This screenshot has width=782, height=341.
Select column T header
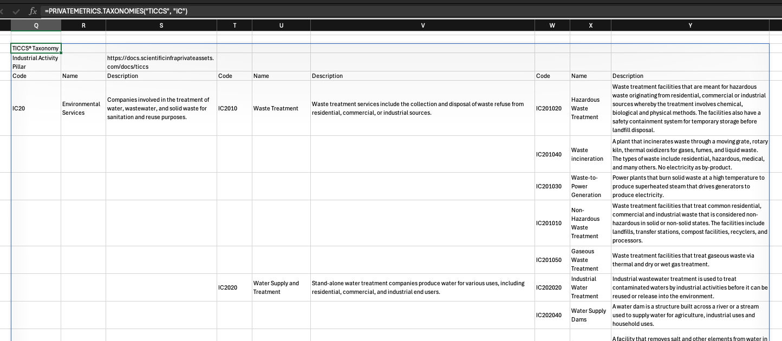click(234, 25)
